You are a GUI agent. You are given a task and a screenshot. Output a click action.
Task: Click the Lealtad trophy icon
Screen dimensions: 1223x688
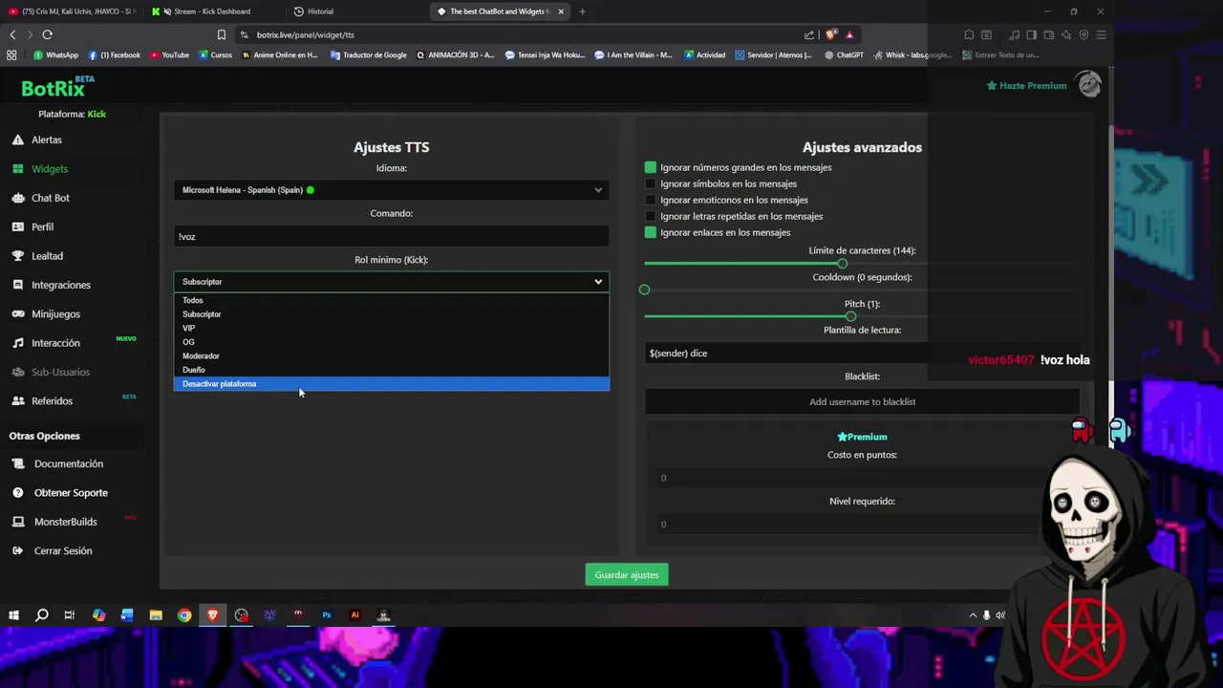click(18, 256)
